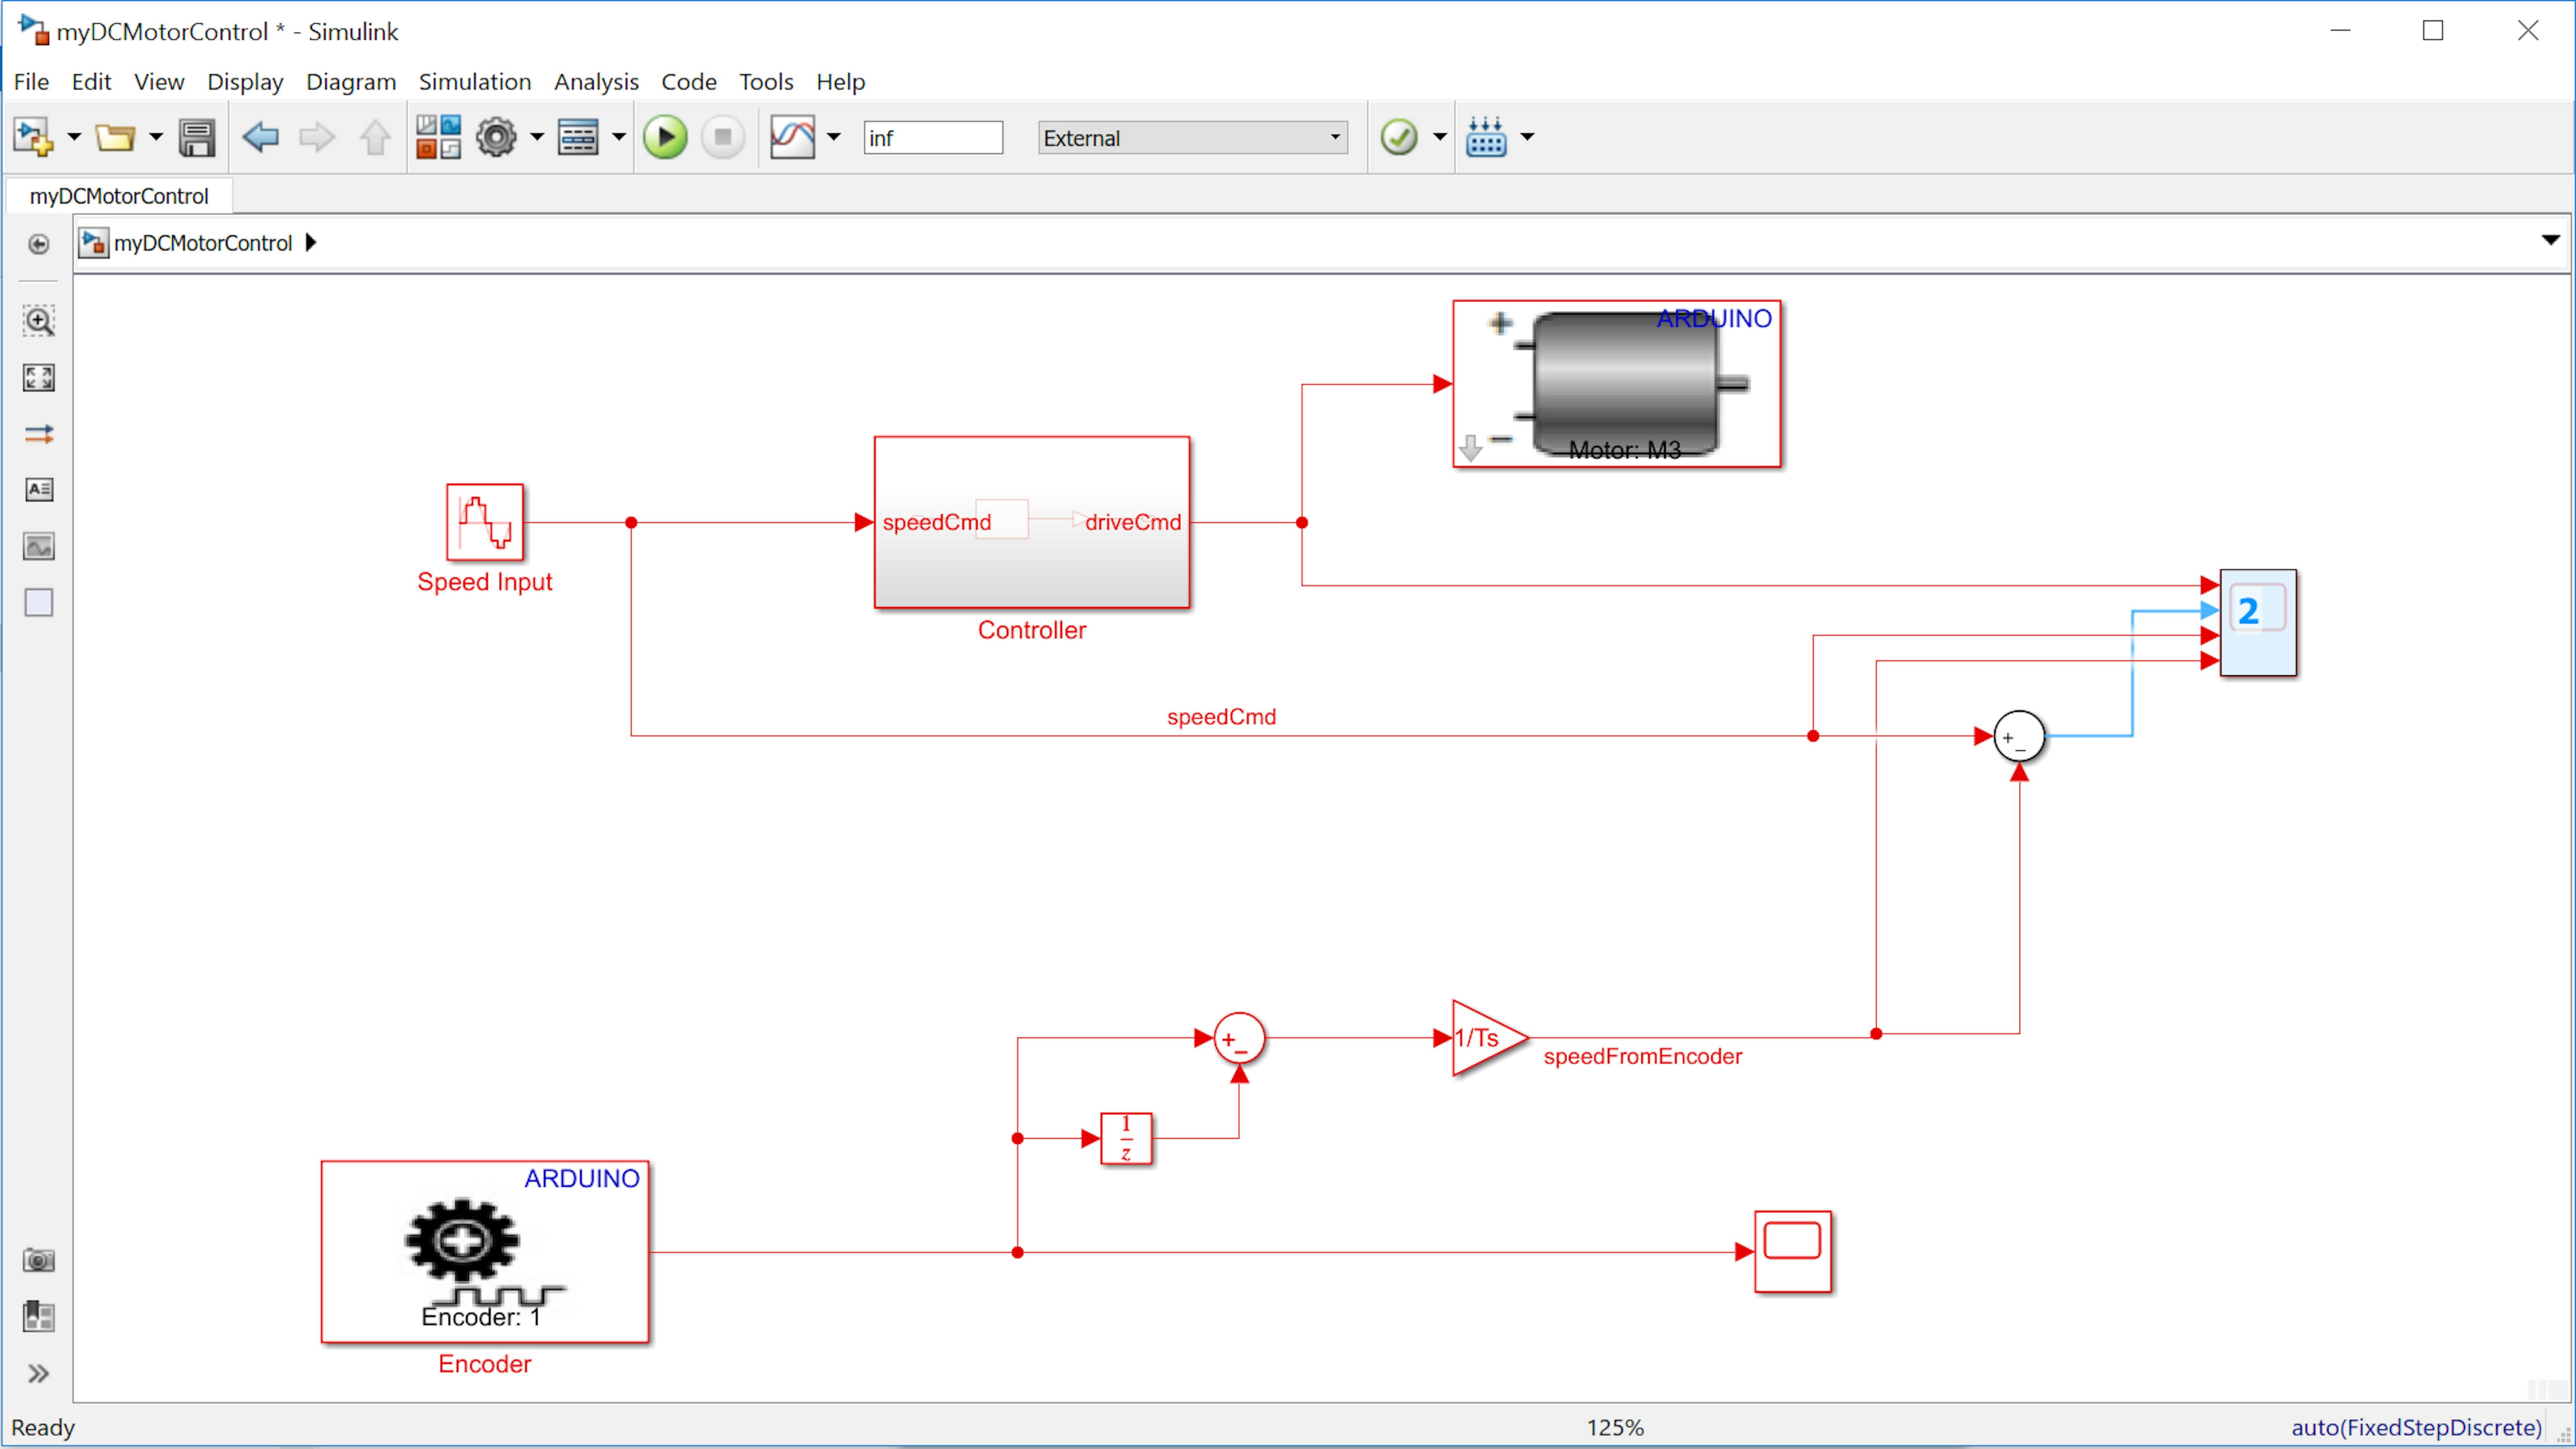Open the Library Browser icon
2576x1449 pixels.
point(438,137)
